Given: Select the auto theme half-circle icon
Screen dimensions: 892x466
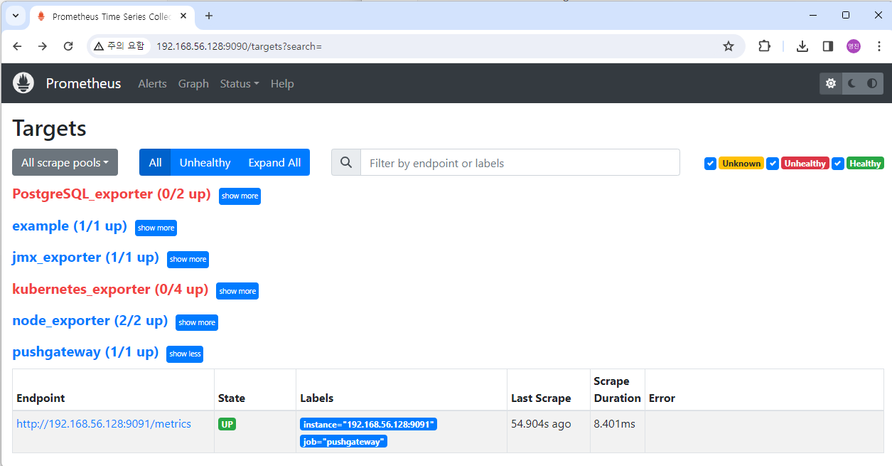Looking at the screenshot, I should click(x=872, y=83).
